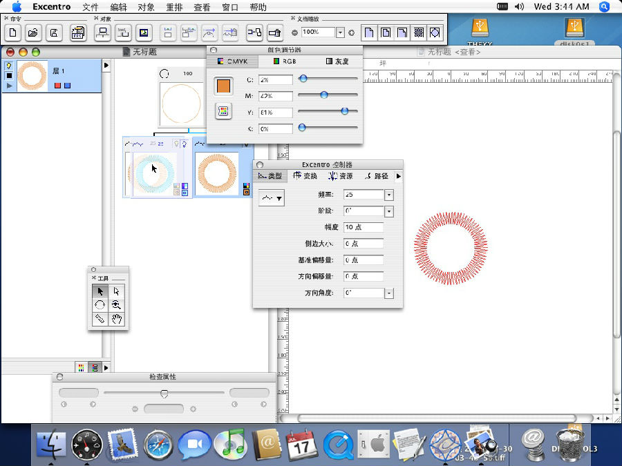Click the 幅度 input field
The width and height of the screenshot is (622, 466).
[x=363, y=227]
